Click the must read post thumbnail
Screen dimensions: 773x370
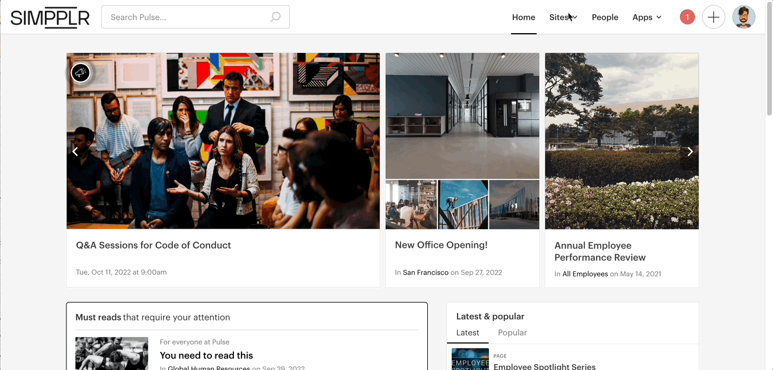112,354
